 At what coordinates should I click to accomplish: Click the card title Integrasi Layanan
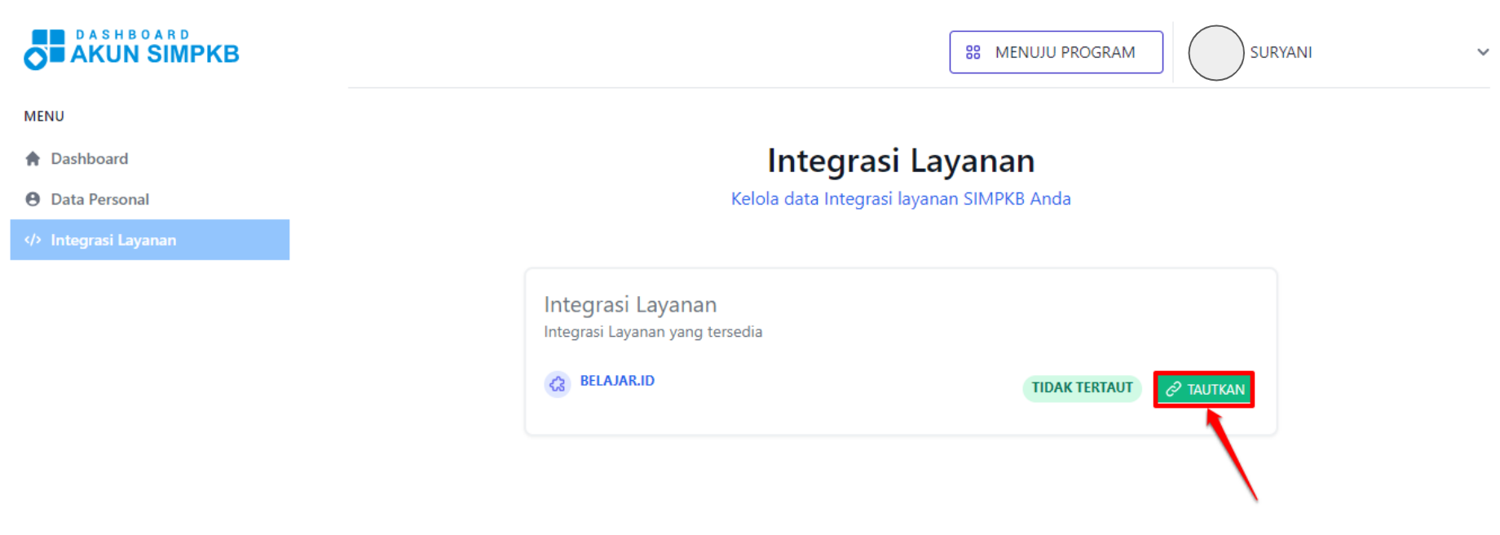(x=630, y=305)
